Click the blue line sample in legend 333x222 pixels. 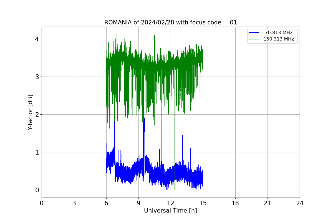pyautogui.click(x=254, y=33)
